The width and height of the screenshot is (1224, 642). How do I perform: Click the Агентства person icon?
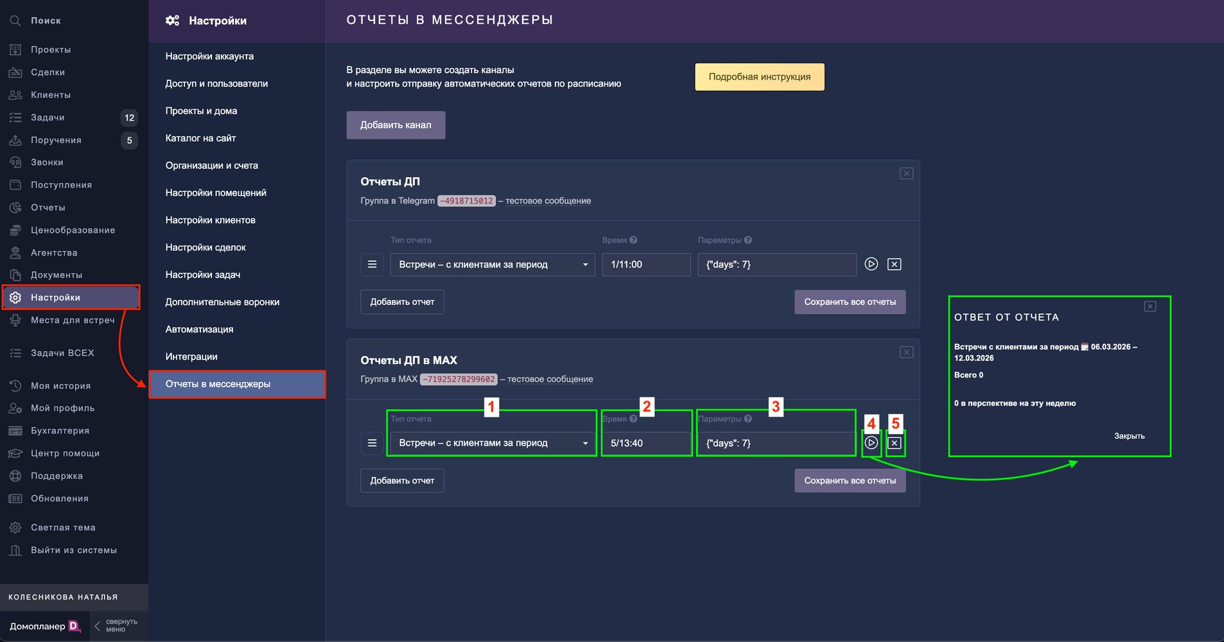[x=15, y=252]
